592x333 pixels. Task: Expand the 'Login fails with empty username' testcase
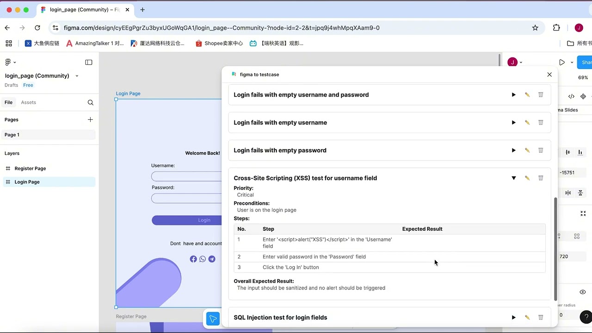pos(513,123)
